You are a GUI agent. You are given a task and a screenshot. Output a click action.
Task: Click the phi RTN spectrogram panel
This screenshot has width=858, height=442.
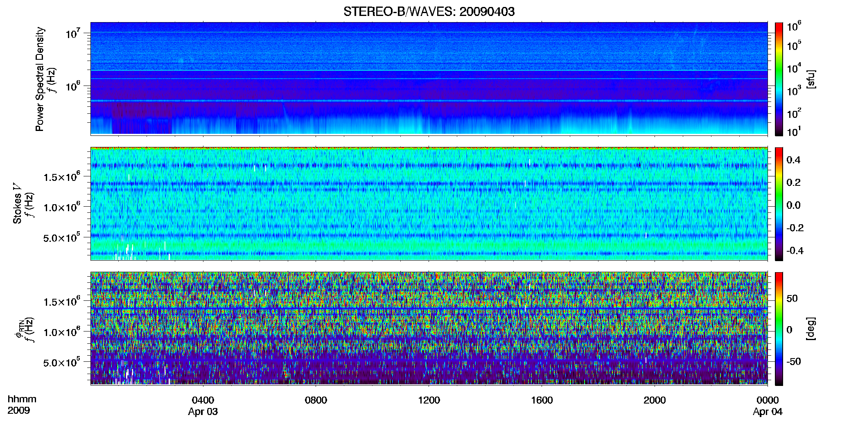pyautogui.click(x=429, y=329)
